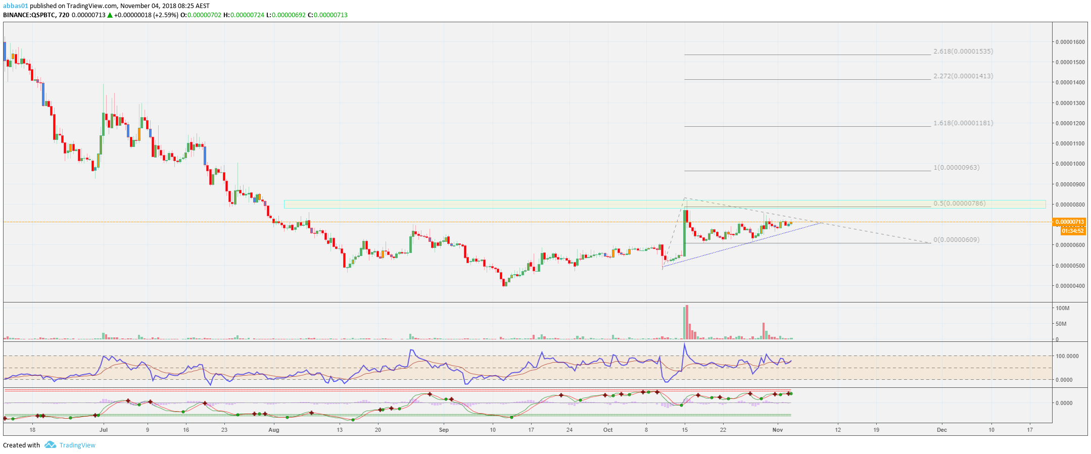This screenshot has width=1091, height=454.
Task: Click the Dec date axis label
Action: pos(942,430)
